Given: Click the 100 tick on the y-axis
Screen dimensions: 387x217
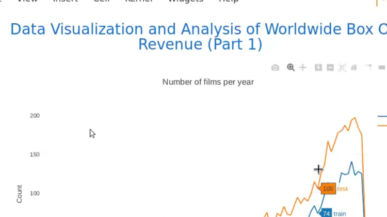Looking at the screenshot, I should point(35,193).
